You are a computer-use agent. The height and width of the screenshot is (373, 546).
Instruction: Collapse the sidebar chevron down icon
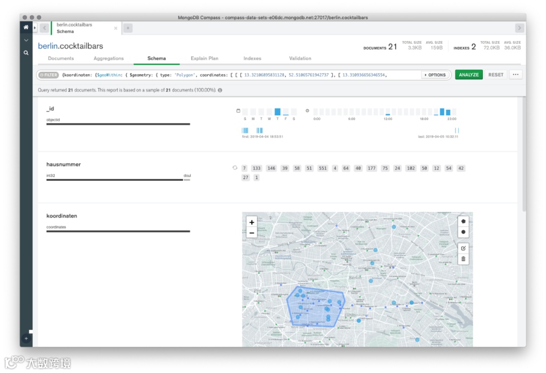[x=26, y=40]
